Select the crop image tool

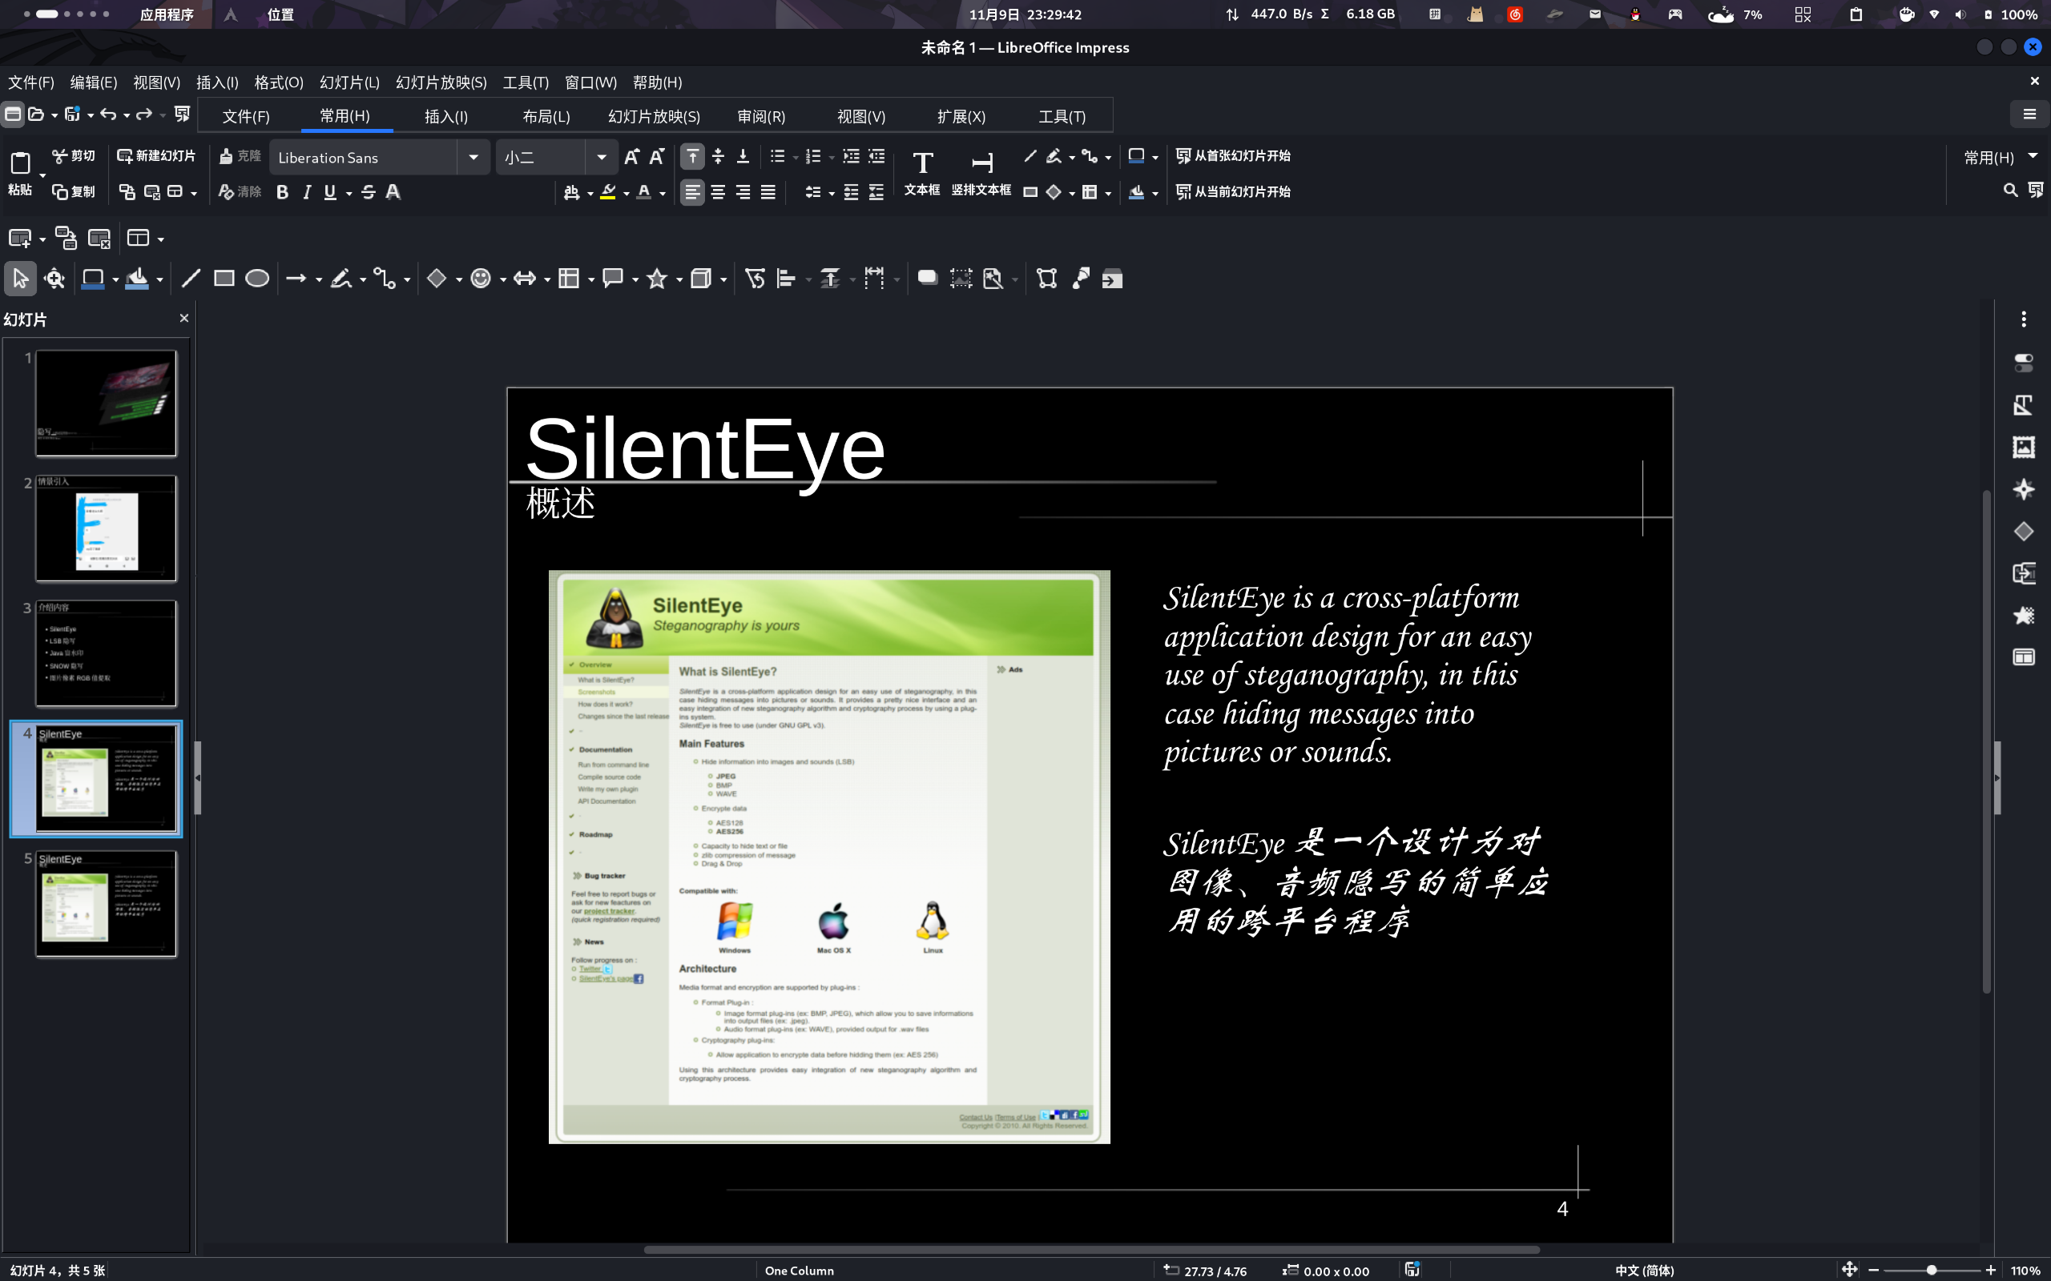(x=961, y=279)
